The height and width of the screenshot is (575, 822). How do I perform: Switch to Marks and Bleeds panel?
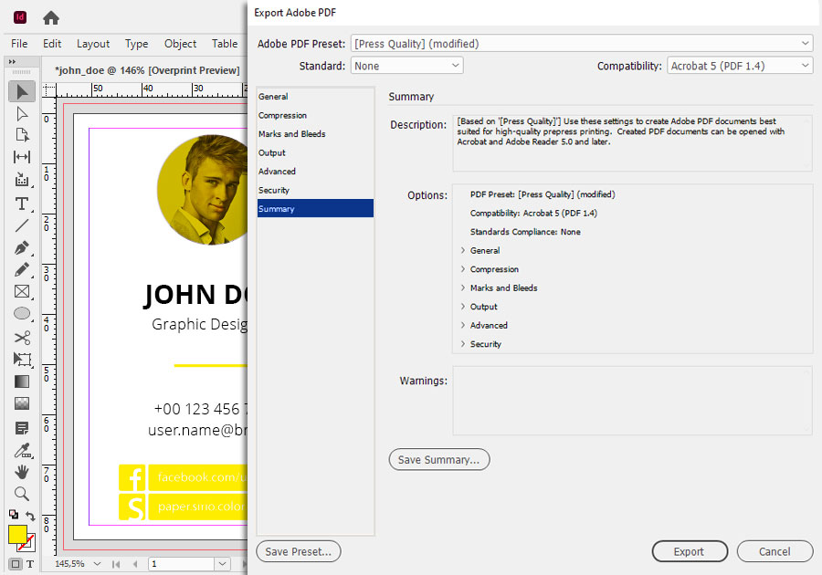coord(315,134)
